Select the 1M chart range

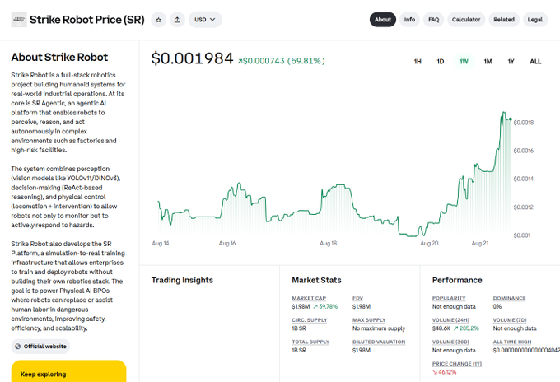[x=488, y=62]
